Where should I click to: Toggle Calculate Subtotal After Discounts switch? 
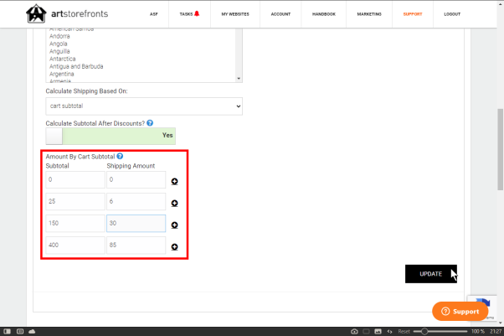(111, 136)
